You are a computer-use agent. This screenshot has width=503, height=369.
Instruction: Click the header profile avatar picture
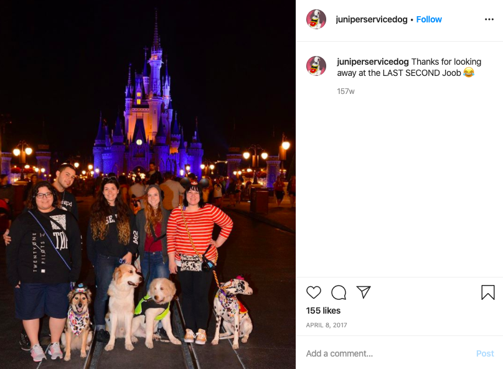316,19
